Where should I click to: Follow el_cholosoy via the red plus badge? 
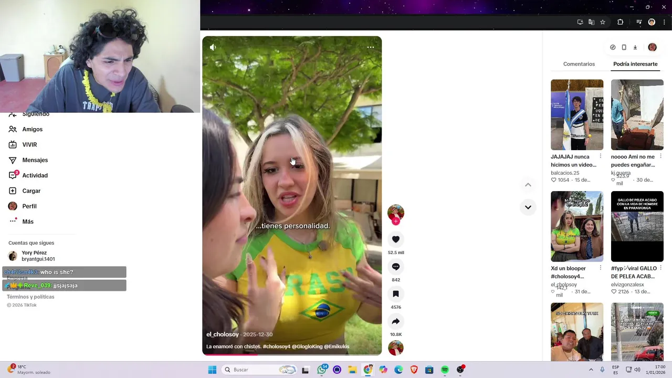(396, 222)
